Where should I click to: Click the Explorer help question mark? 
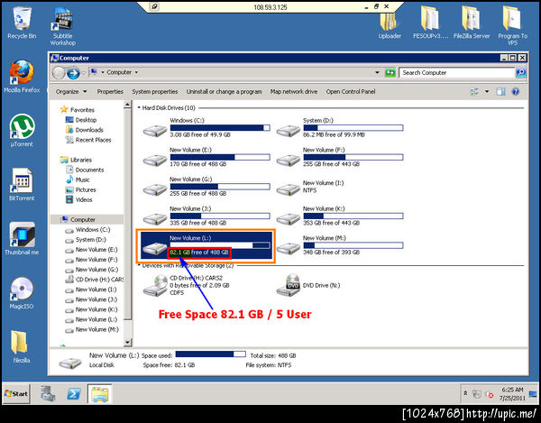[x=516, y=91]
